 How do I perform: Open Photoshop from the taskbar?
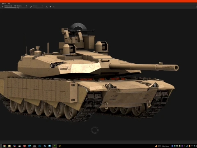(x=39, y=146)
